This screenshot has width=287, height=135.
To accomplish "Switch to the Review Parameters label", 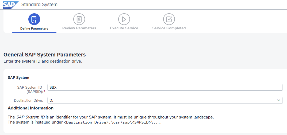I will [79, 28].
